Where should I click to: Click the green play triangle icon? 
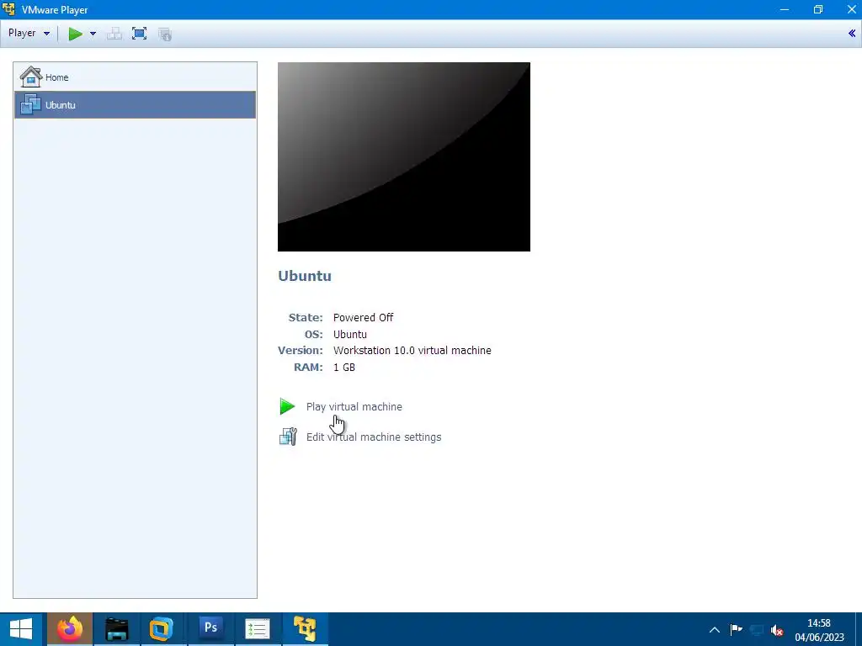(287, 406)
